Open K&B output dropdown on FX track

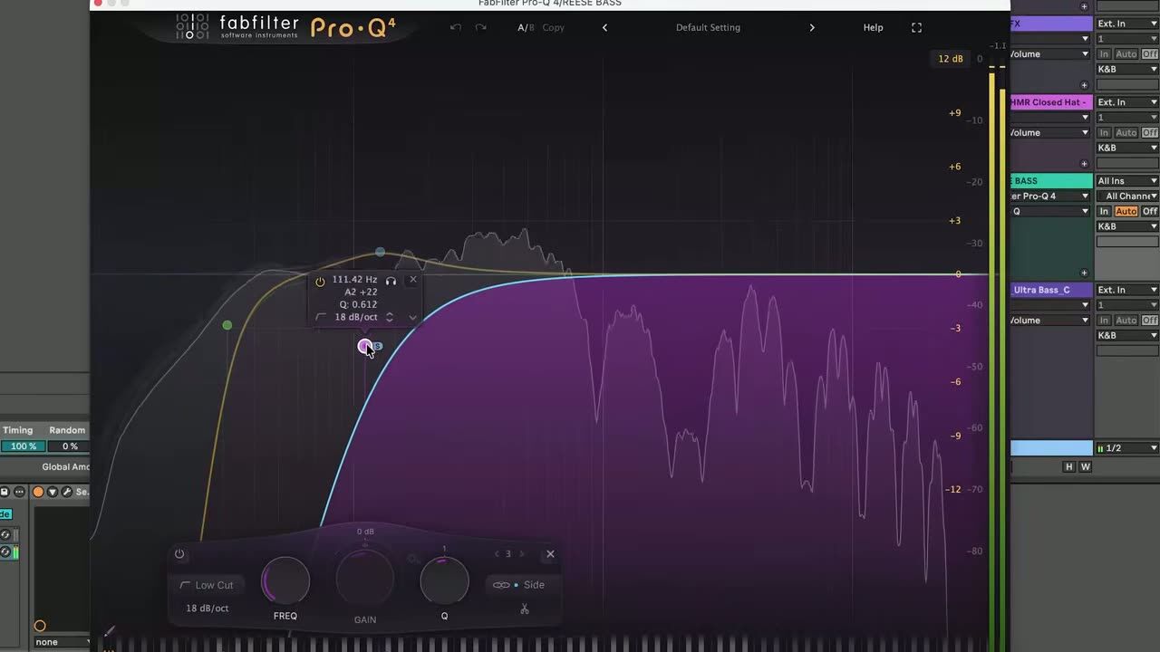click(1126, 69)
